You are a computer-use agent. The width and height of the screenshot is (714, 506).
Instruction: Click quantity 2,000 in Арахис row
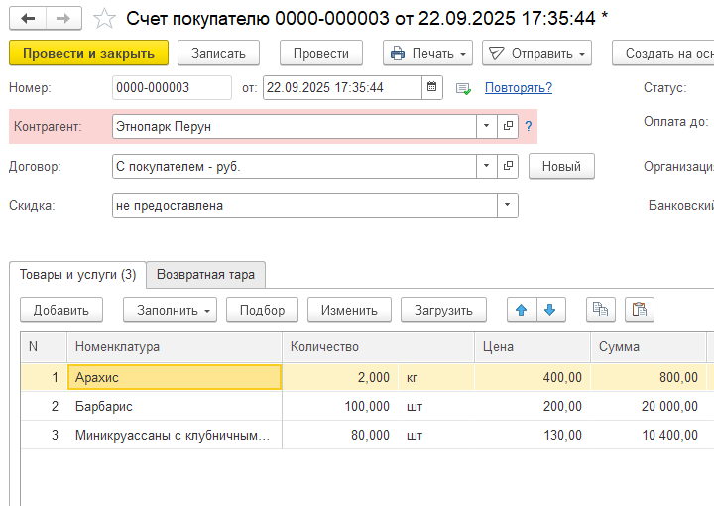(x=340, y=377)
